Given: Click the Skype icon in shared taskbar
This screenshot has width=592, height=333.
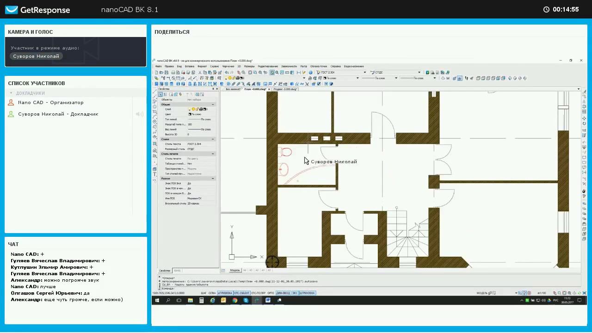Looking at the screenshot, I should click(x=246, y=300).
